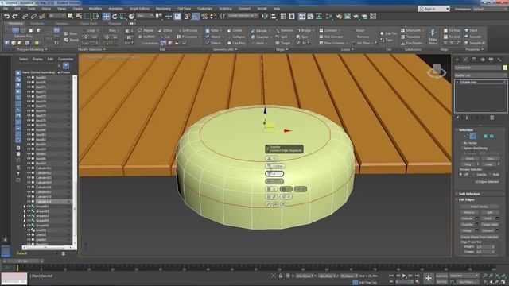Select the Edge sub-object icon

[472, 136]
